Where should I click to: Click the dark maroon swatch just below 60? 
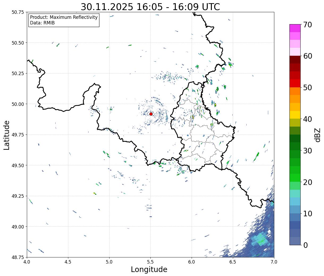click(295, 60)
